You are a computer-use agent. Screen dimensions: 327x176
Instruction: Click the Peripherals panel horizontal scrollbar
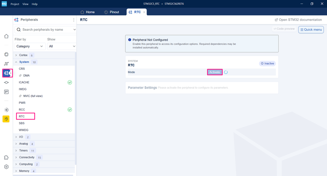pyautogui.click(x=43, y=175)
